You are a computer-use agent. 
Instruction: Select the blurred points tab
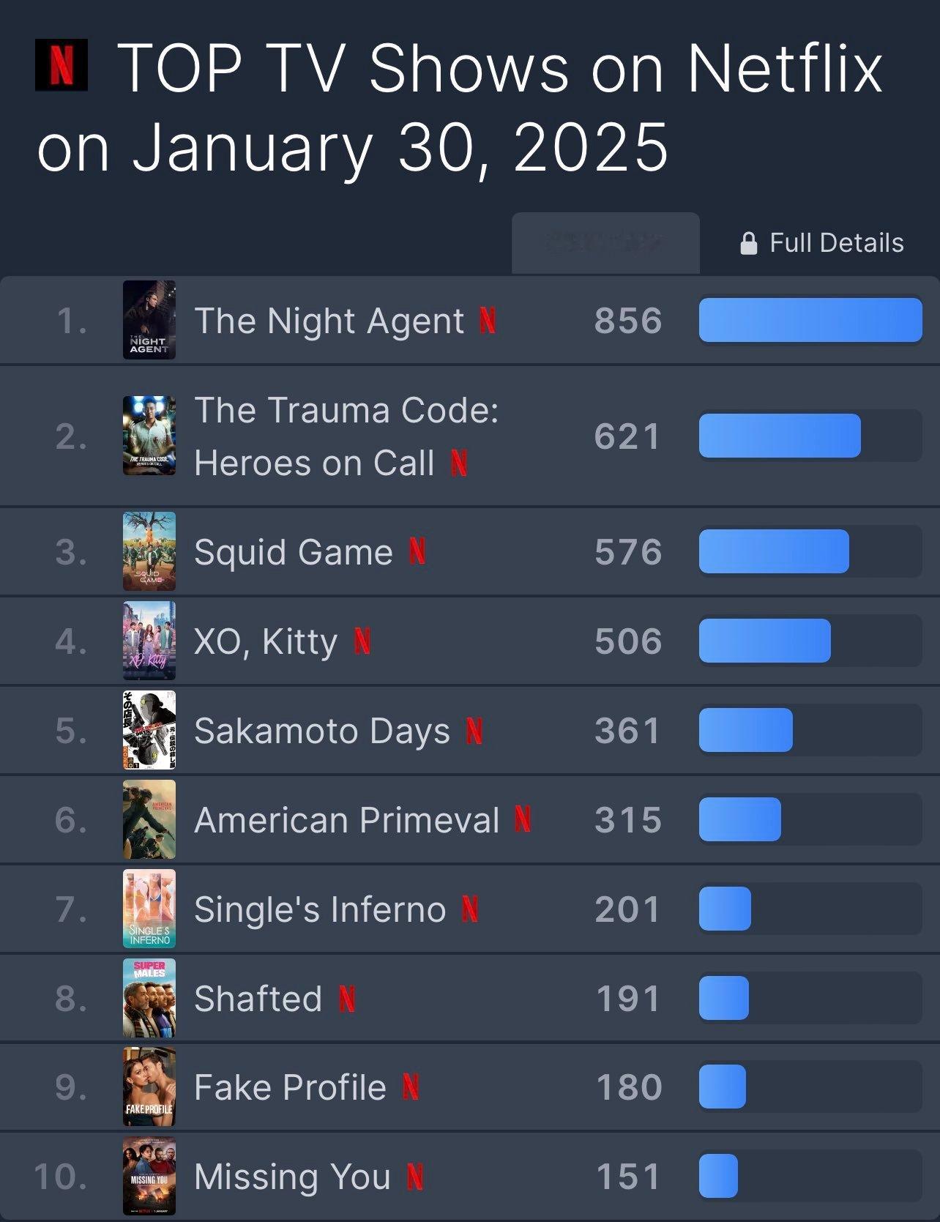tap(605, 243)
